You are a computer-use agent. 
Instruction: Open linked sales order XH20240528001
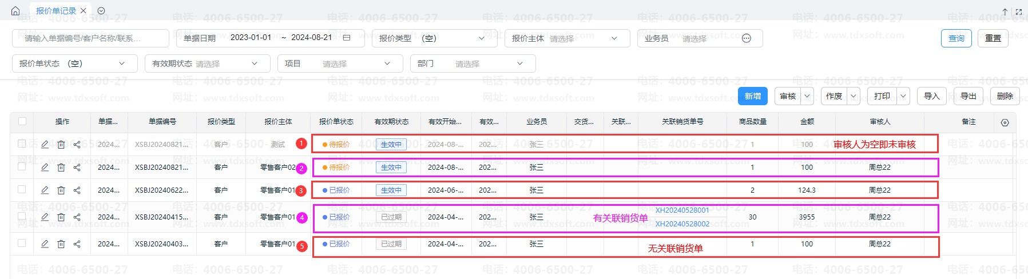[682, 210]
